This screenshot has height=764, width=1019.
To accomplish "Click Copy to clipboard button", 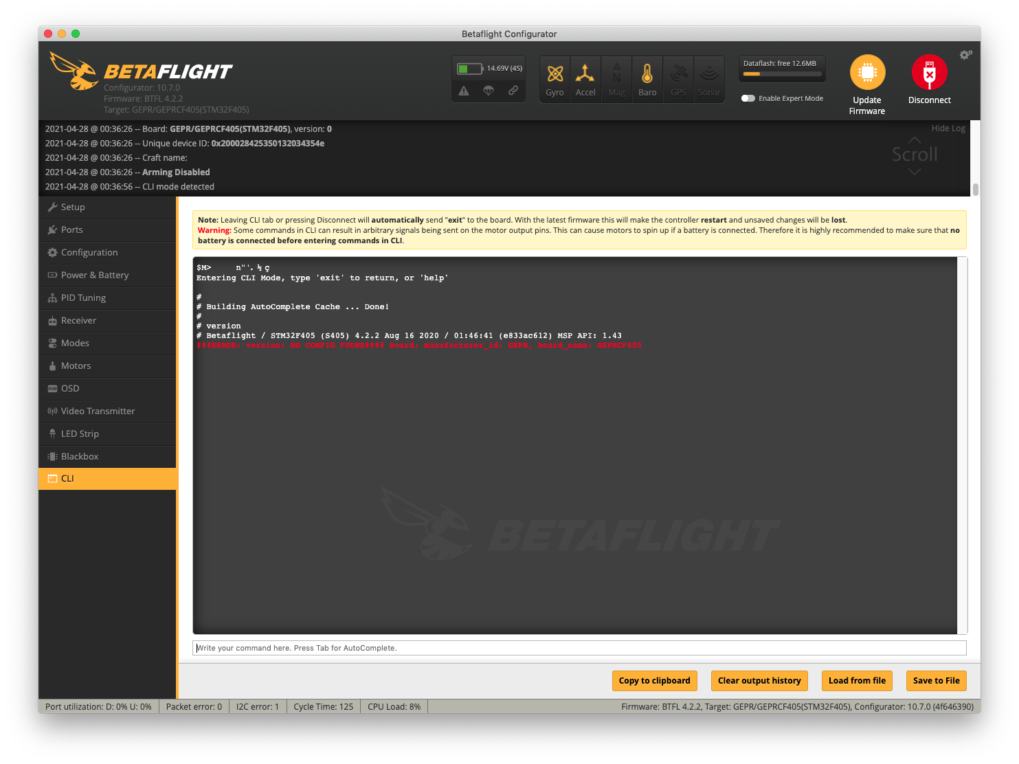I will 654,681.
